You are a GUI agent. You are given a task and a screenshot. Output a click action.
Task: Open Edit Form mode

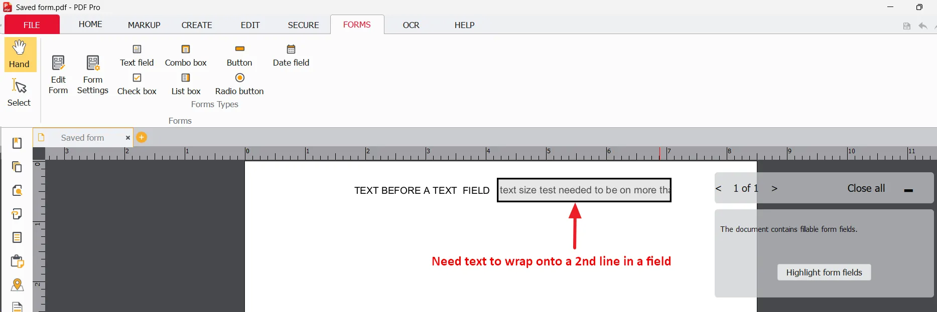click(58, 75)
